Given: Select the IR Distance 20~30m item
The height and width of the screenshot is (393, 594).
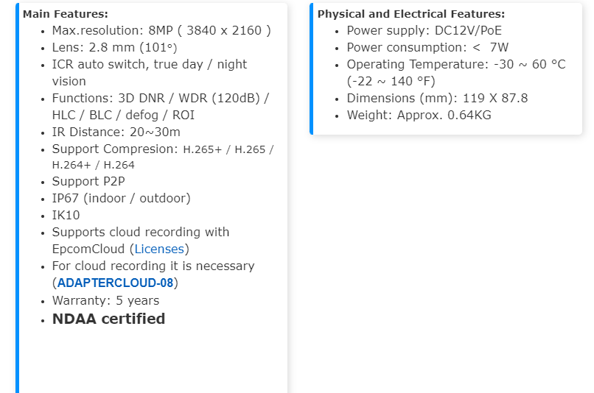Looking at the screenshot, I should (x=116, y=132).
